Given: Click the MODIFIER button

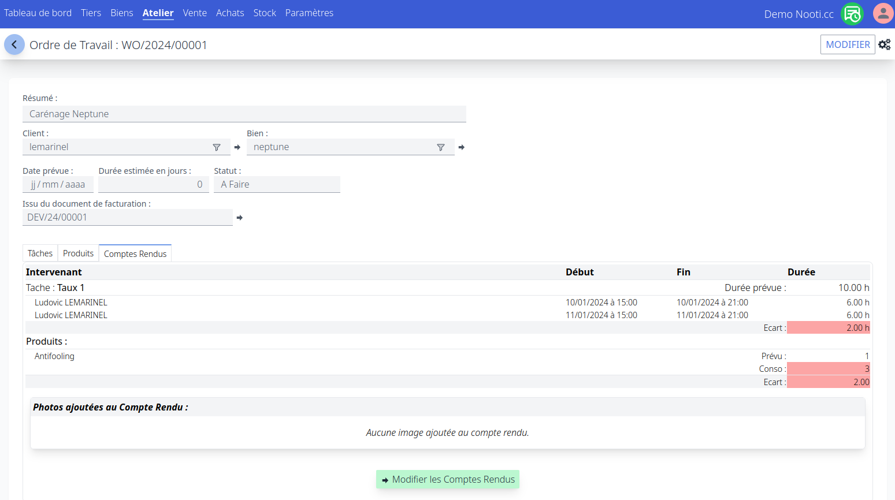Looking at the screenshot, I should 848,44.
